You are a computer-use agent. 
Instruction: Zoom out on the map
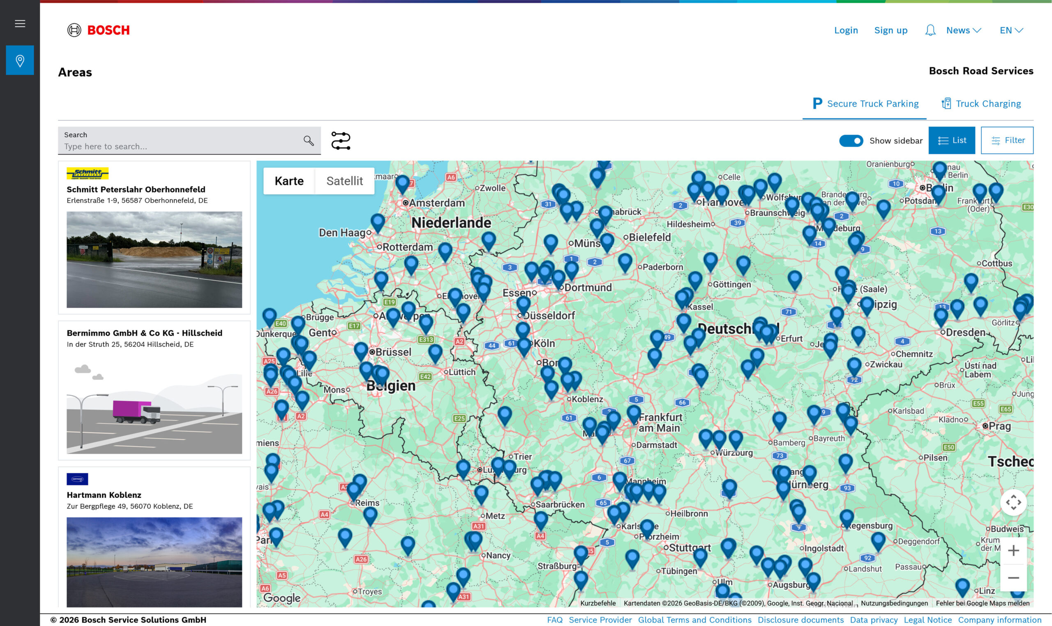click(x=1013, y=578)
